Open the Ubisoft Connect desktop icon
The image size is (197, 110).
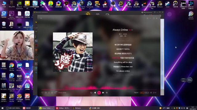pyautogui.click(x=191, y=16)
